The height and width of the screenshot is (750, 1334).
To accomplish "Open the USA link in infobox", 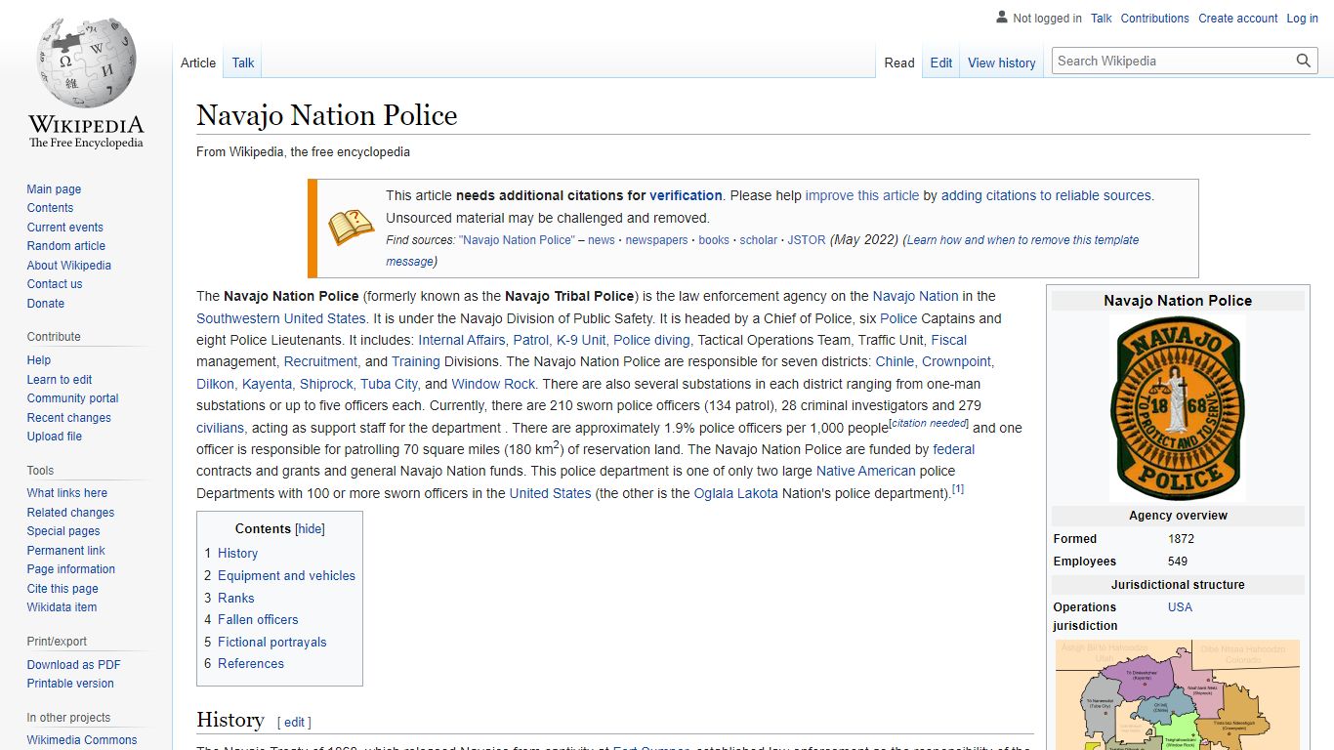I will [1180, 607].
